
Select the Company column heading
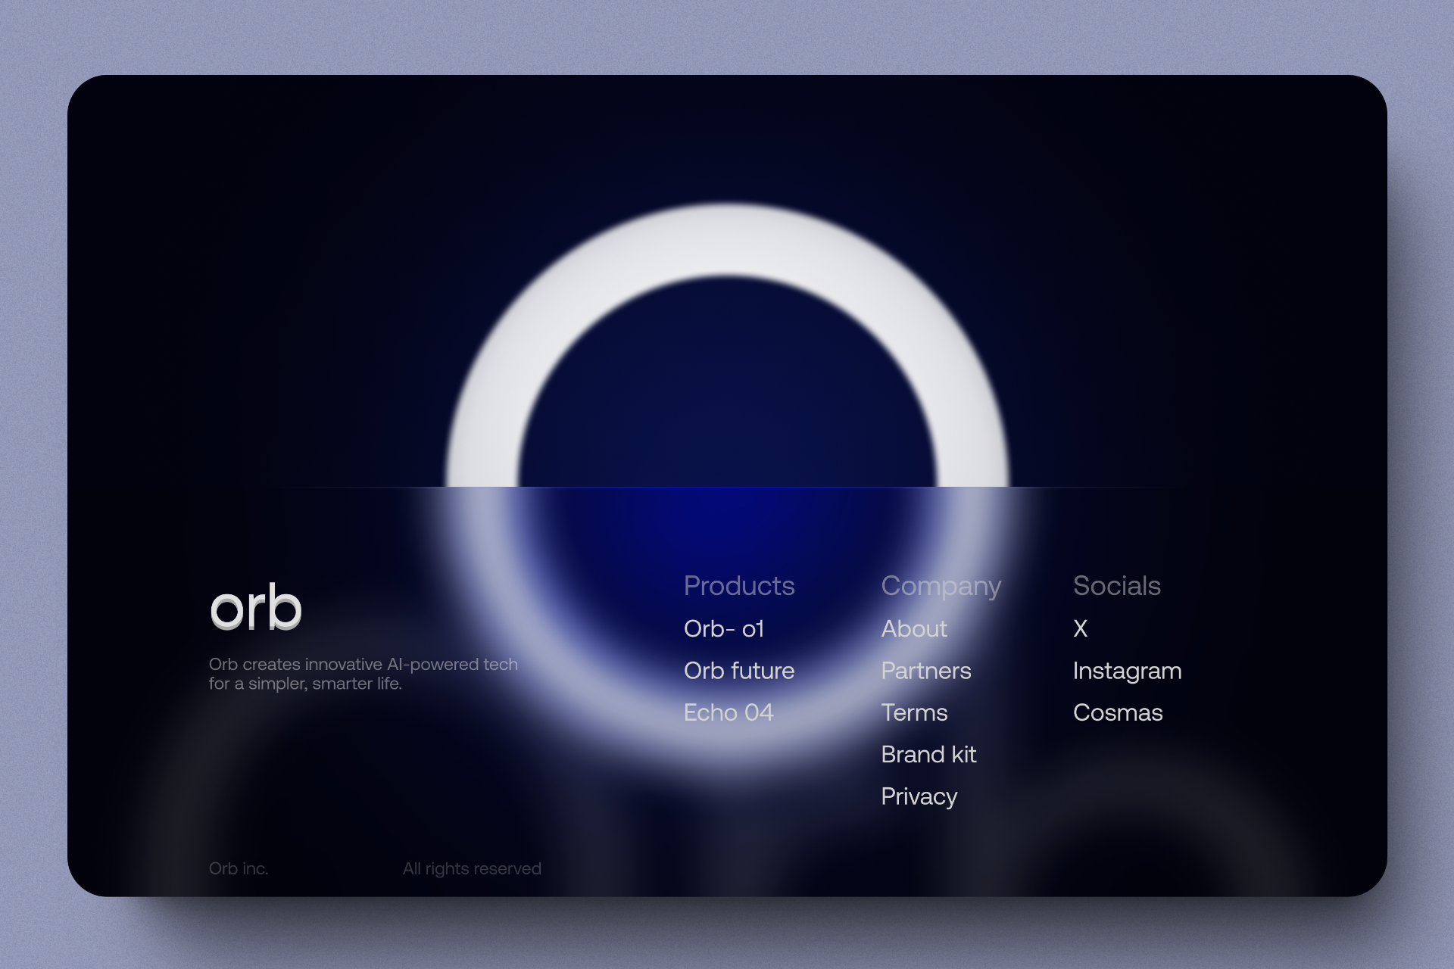coord(941,585)
